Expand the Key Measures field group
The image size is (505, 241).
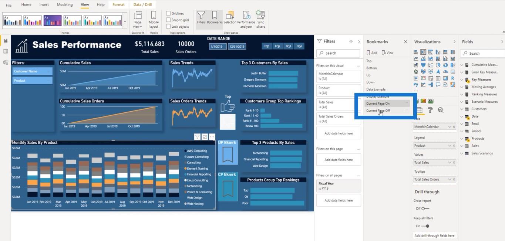[x=462, y=79]
